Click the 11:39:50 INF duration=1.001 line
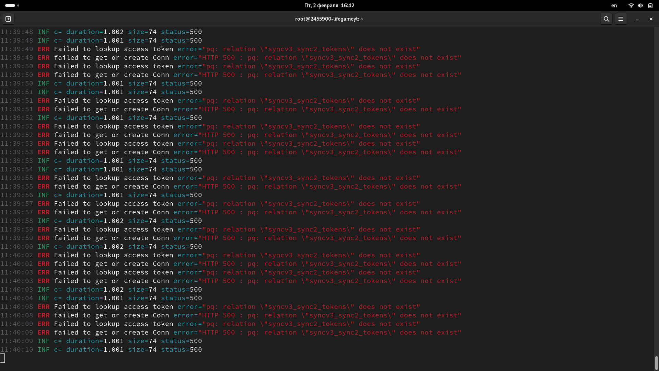 tap(101, 83)
